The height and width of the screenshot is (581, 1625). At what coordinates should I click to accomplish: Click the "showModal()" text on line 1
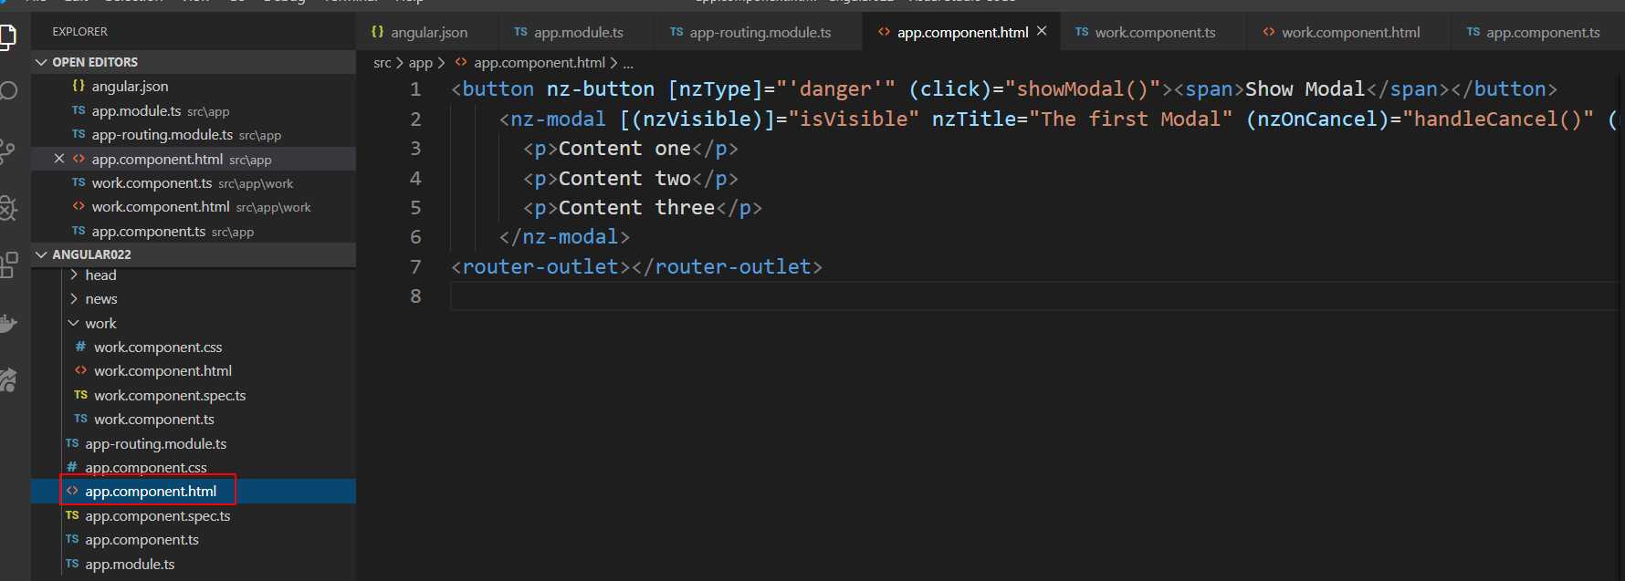click(x=1082, y=89)
